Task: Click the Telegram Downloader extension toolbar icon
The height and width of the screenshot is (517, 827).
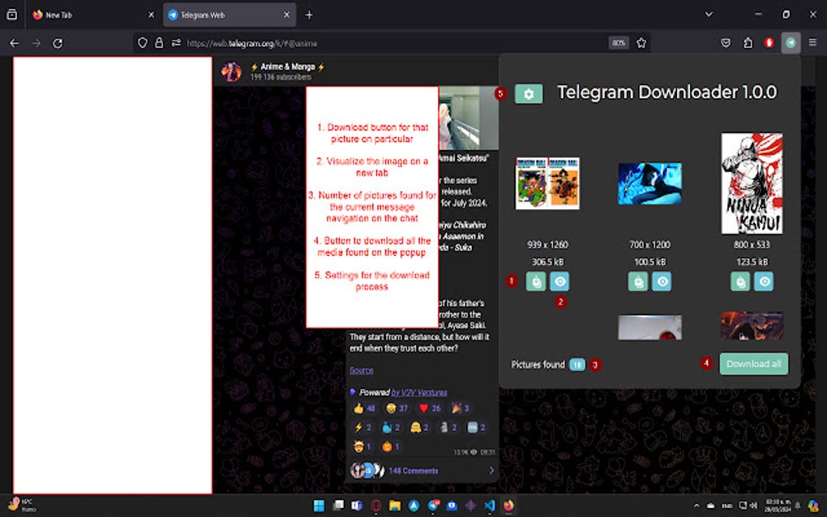Action: 791,43
